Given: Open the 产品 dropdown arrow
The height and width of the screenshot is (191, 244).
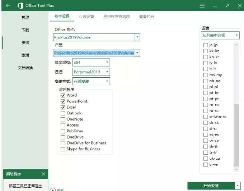Looking at the screenshot, I should point(137,53).
